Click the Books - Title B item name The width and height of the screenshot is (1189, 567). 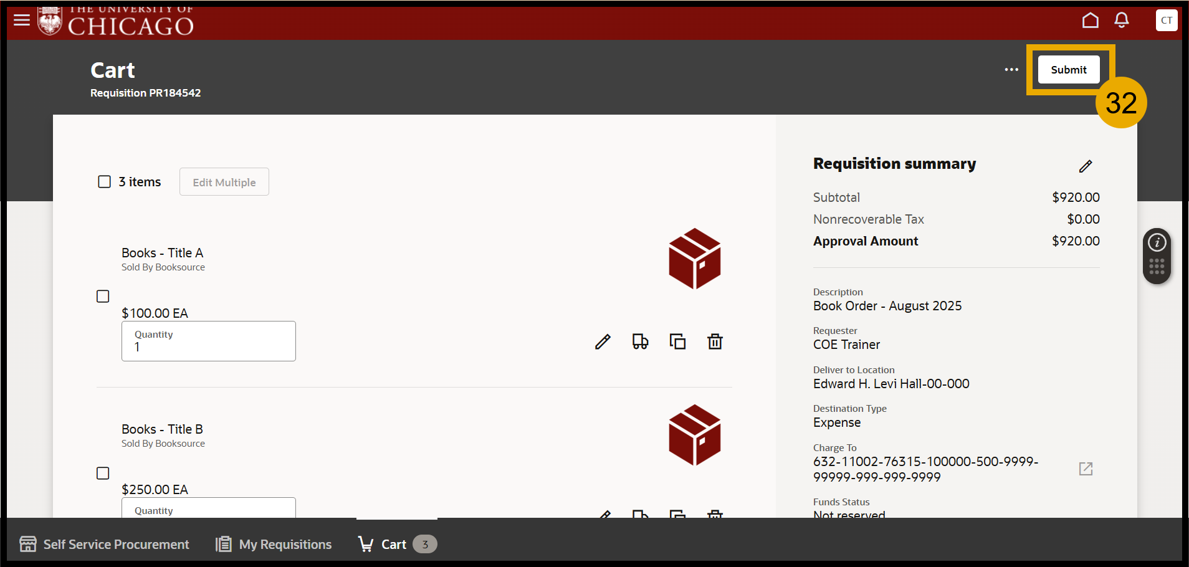[163, 429]
